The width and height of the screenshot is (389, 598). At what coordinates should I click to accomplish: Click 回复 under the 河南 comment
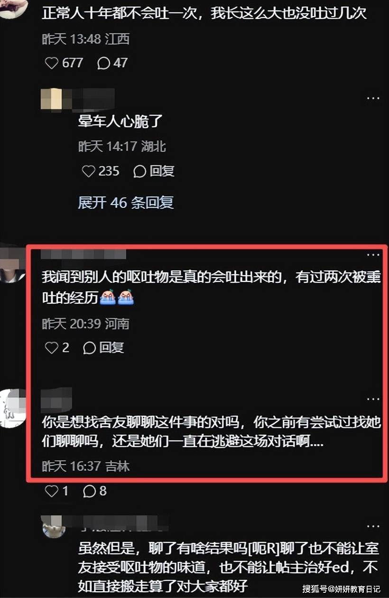[103, 348]
